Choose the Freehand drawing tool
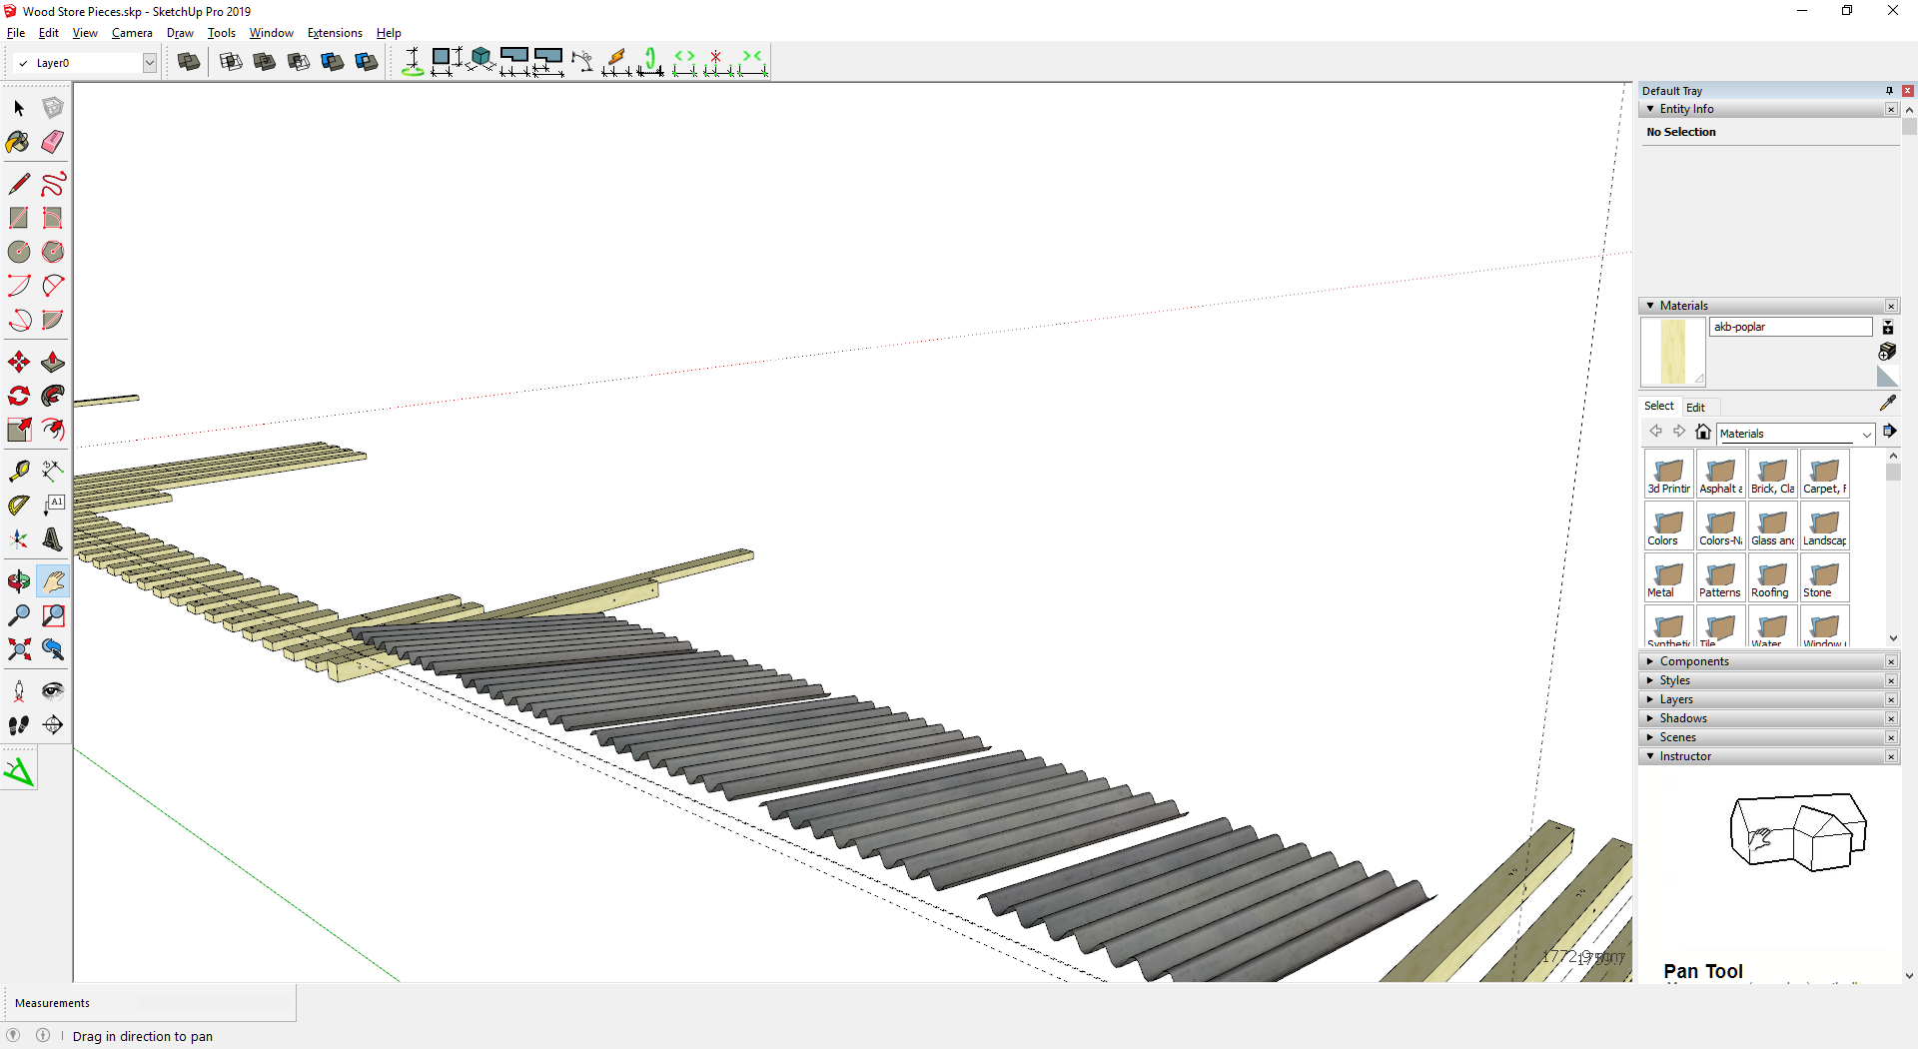 pos(53,184)
